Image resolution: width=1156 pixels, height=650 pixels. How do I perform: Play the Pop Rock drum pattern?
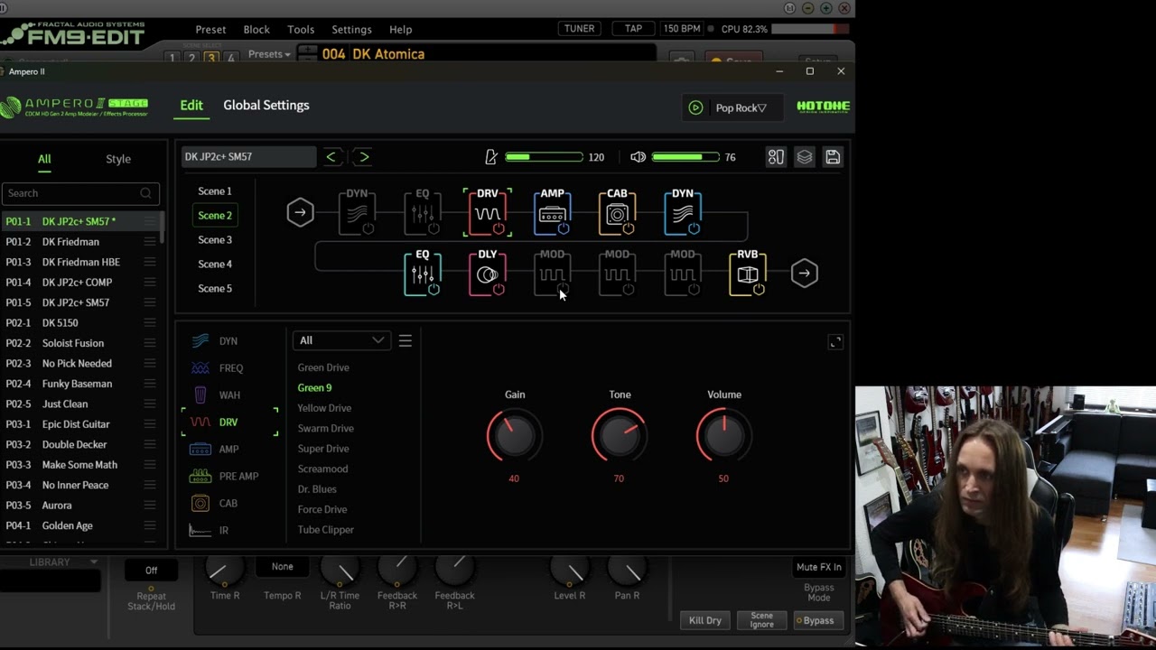(x=695, y=107)
